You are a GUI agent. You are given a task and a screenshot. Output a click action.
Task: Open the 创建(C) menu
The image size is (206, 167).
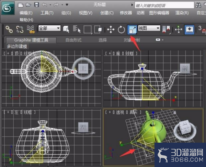[x=107, y=13]
